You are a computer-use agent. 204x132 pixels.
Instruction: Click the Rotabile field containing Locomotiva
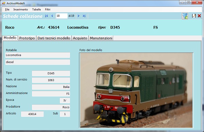38,55
